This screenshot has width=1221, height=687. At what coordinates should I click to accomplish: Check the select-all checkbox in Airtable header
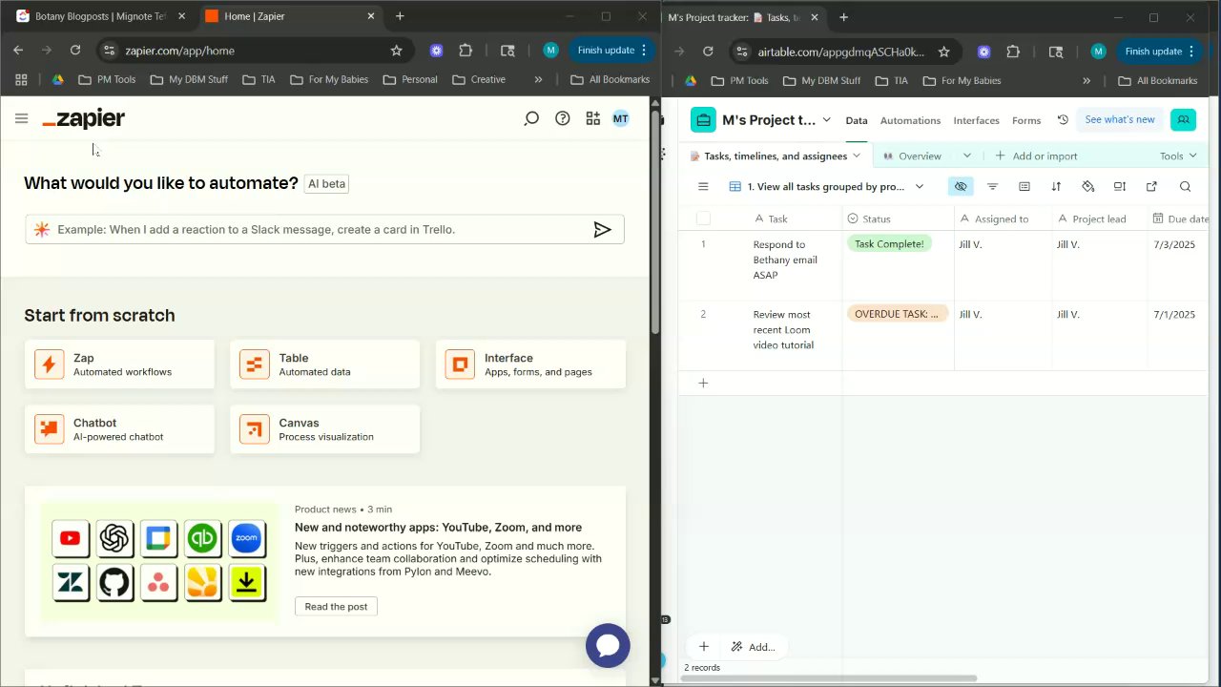coord(703,219)
